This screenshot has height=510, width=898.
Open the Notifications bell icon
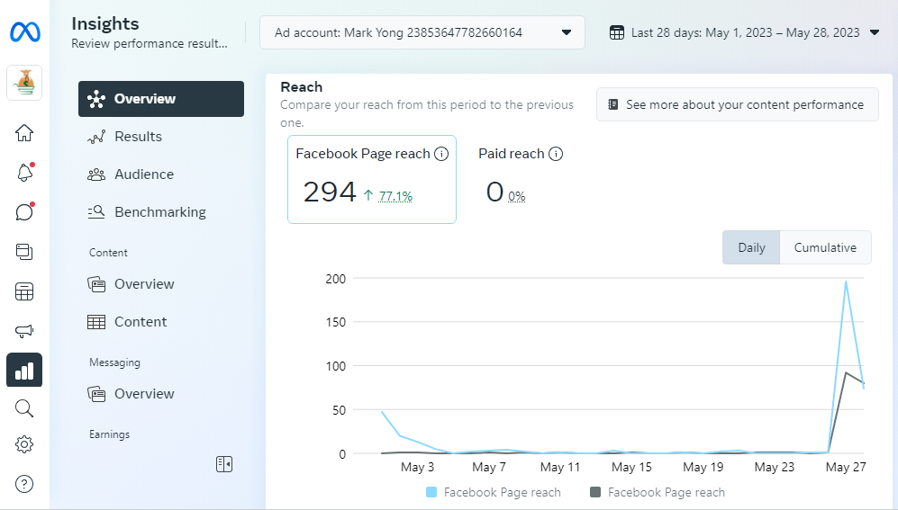coord(24,172)
